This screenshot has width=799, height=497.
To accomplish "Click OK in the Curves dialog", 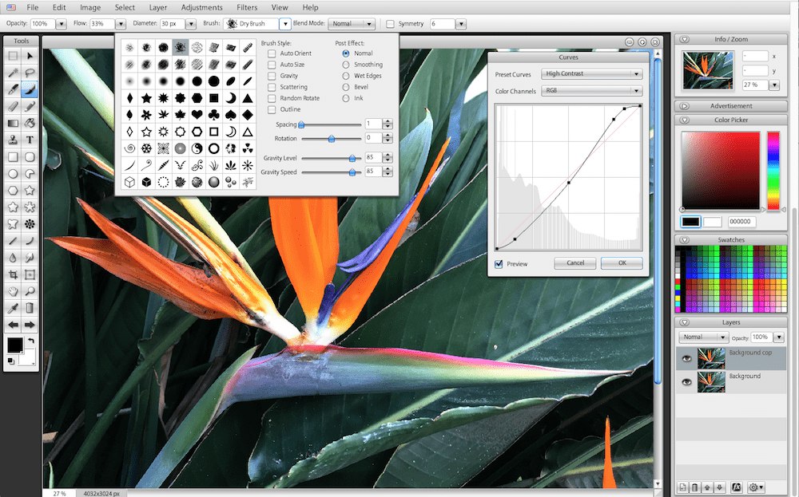I will pos(622,263).
